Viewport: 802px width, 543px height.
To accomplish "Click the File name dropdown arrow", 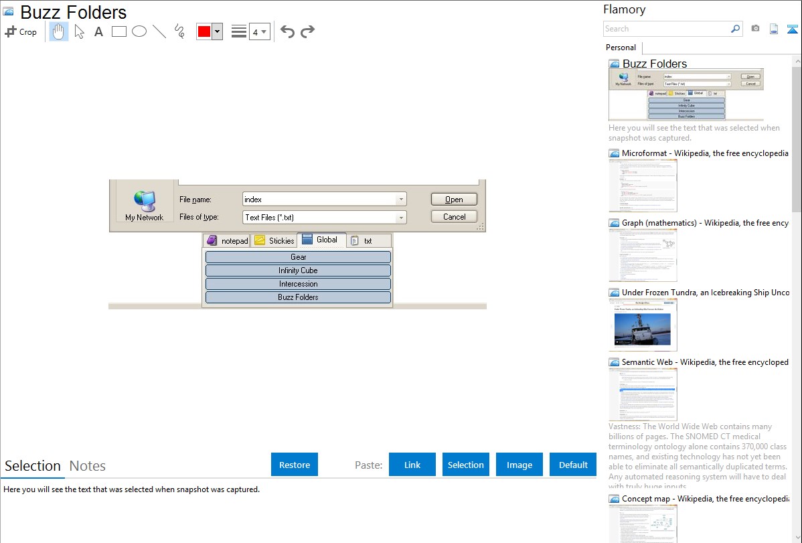I will click(401, 199).
